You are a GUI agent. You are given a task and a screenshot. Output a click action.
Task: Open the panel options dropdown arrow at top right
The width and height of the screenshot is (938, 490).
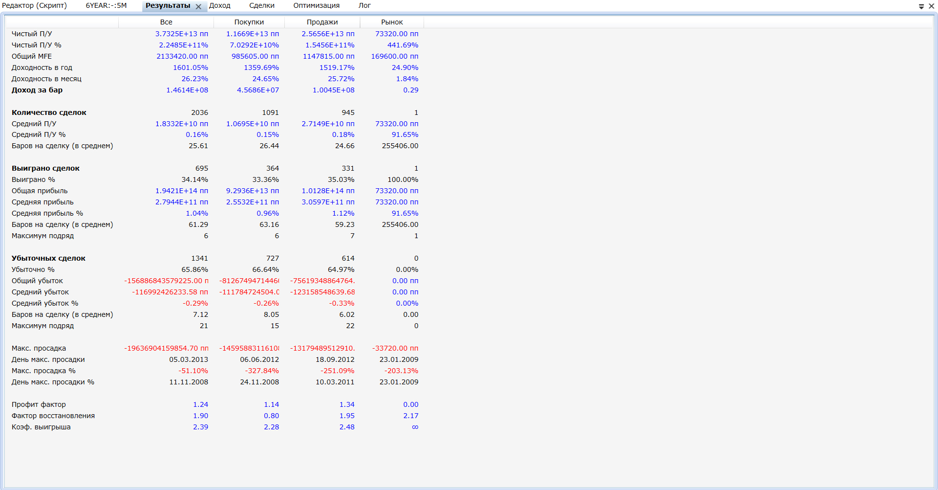pyautogui.click(x=921, y=6)
